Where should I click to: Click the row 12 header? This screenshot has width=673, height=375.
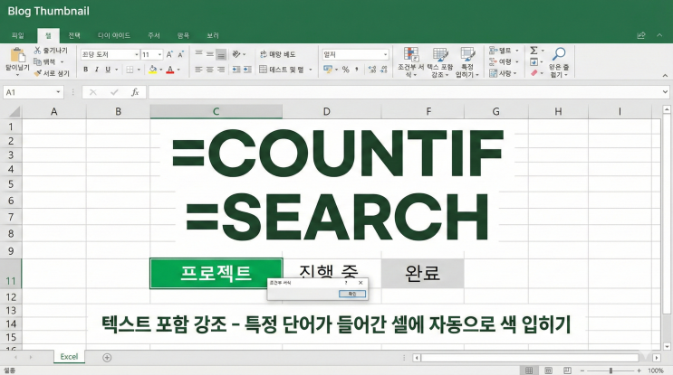click(x=11, y=297)
